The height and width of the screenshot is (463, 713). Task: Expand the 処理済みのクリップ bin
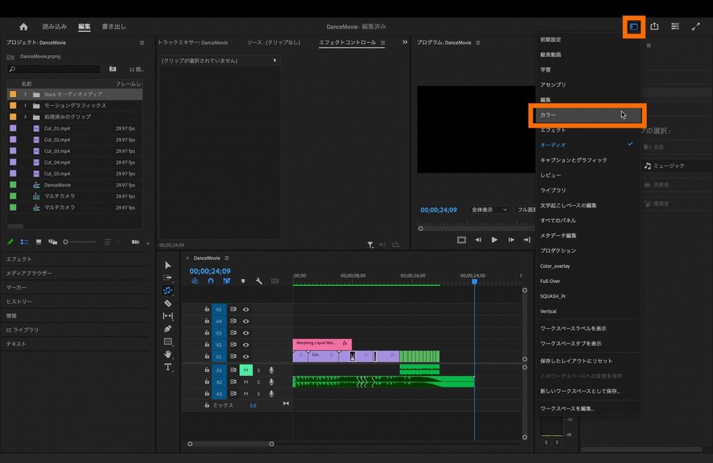coord(25,117)
